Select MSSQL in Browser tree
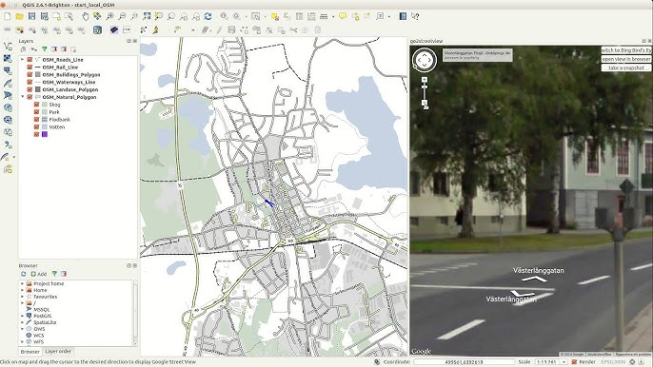The height and width of the screenshot is (367, 653). 42,310
